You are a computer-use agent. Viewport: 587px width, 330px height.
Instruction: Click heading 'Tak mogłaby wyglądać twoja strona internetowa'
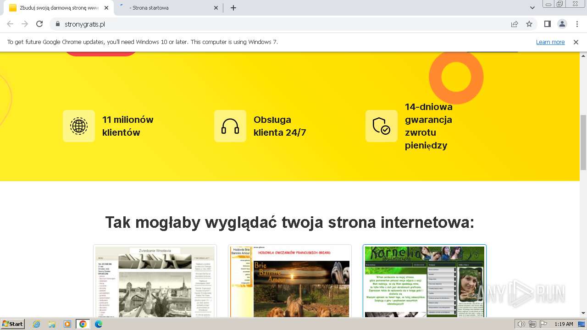pyautogui.click(x=290, y=222)
